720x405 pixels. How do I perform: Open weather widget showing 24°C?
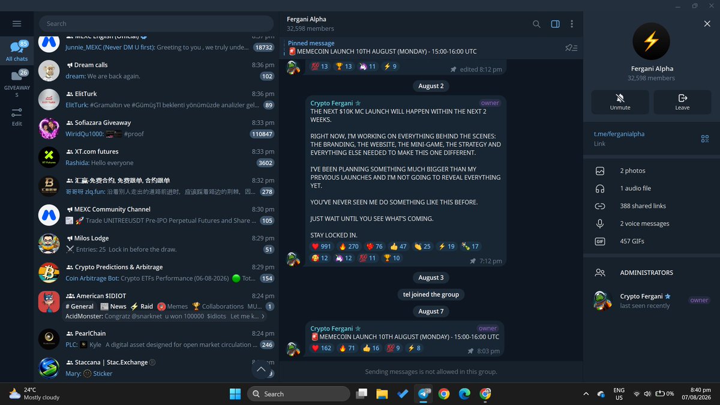click(x=34, y=394)
